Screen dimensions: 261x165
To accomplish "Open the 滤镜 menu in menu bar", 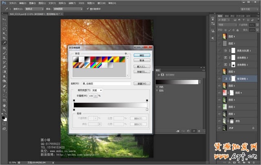I will coord(71,2).
